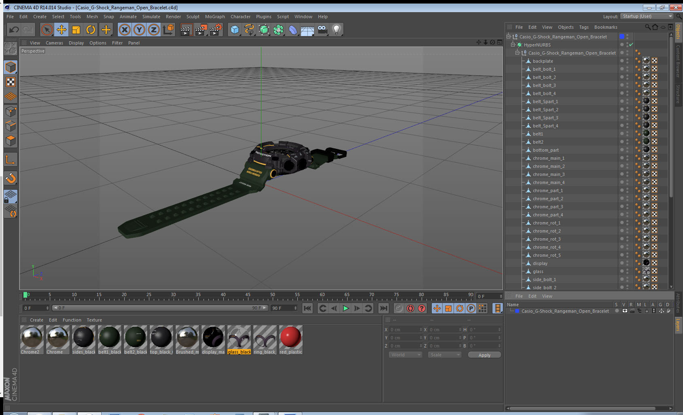Image resolution: width=683 pixels, height=415 pixels.
Task: Activate the Scale tool
Action: (76, 30)
